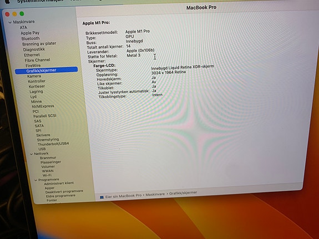Open the Systeminformasjon menu
319x239 pixels.
click(40, 1)
